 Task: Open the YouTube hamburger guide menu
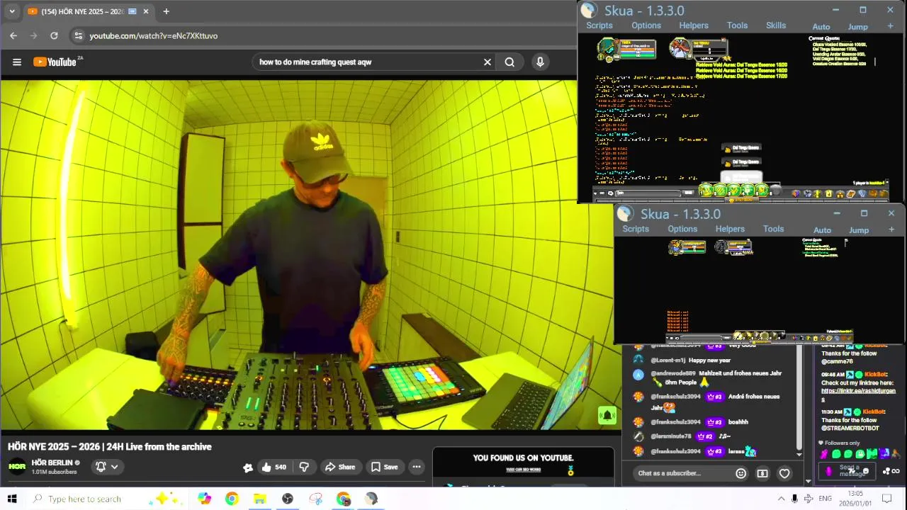(x=17, y=62)
